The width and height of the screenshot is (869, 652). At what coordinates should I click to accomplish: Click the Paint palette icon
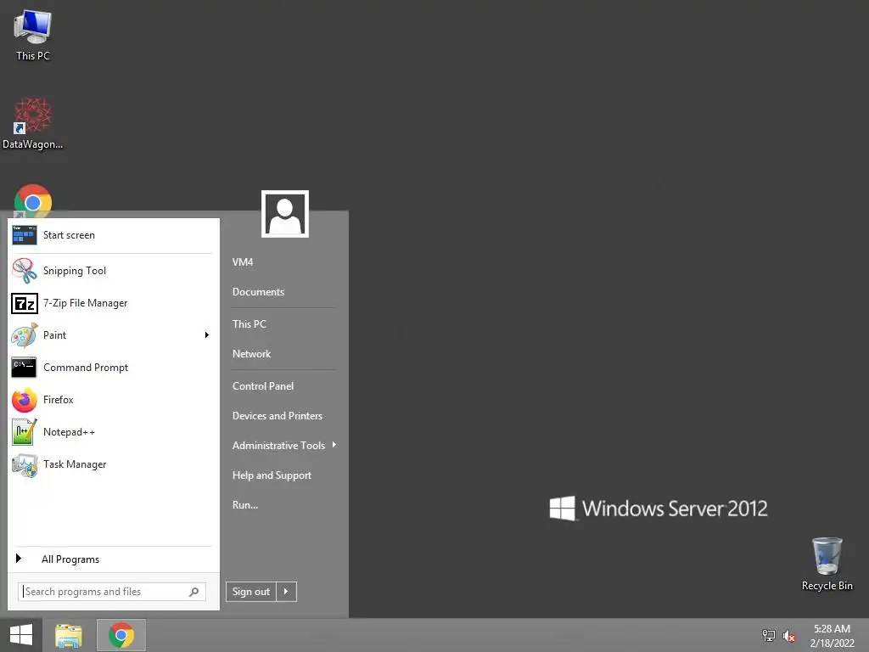pos(24,335)
